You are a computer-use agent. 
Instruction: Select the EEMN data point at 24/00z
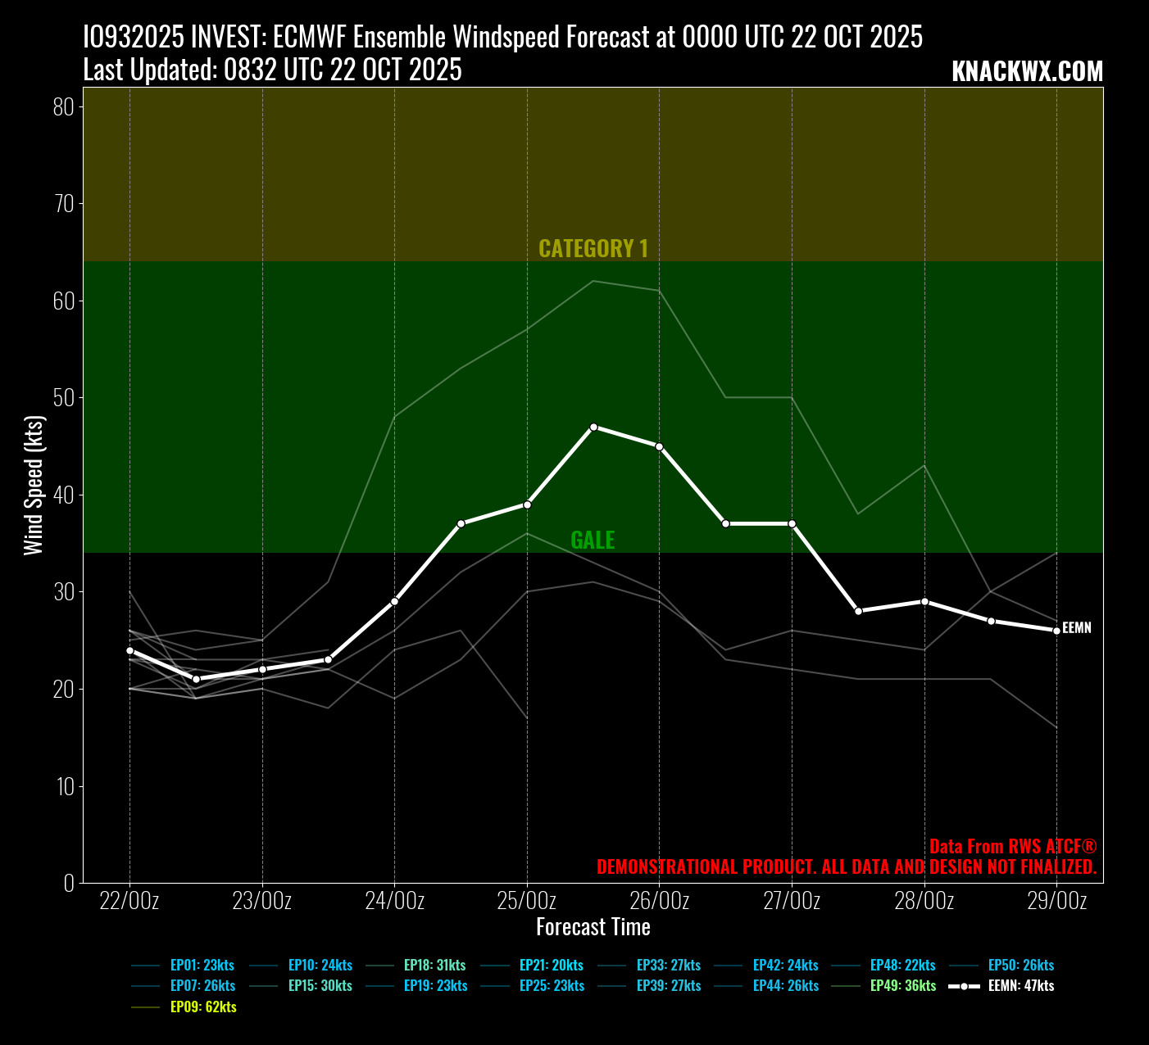point(394,601)
